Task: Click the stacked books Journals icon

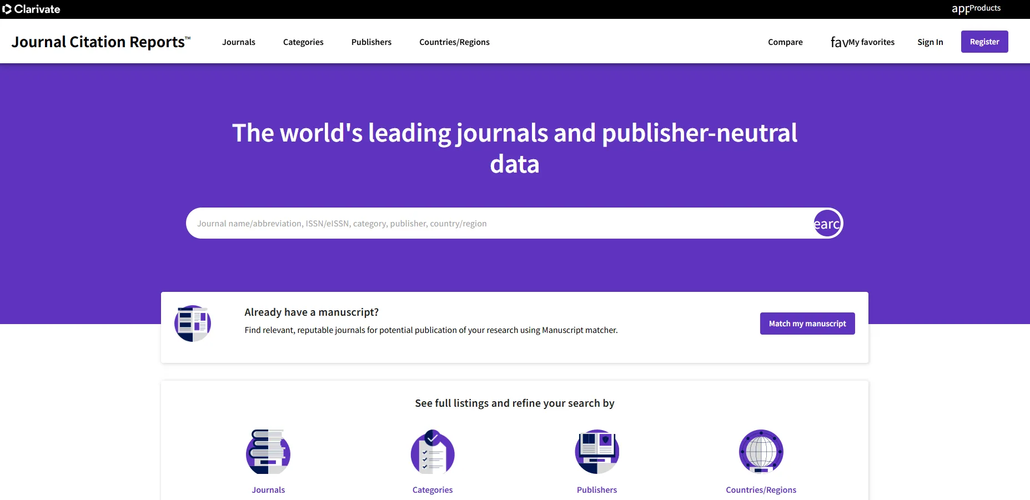Action: point(268,452)
